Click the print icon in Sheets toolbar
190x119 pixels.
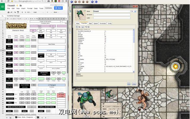(x=9, y=12)
